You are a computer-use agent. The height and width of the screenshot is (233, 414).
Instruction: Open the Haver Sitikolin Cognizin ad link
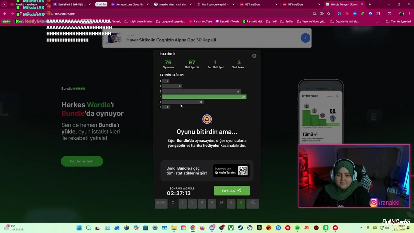pos(171,40)
